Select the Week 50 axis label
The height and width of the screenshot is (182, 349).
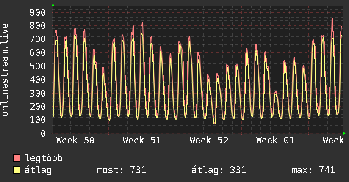[75, 141]
